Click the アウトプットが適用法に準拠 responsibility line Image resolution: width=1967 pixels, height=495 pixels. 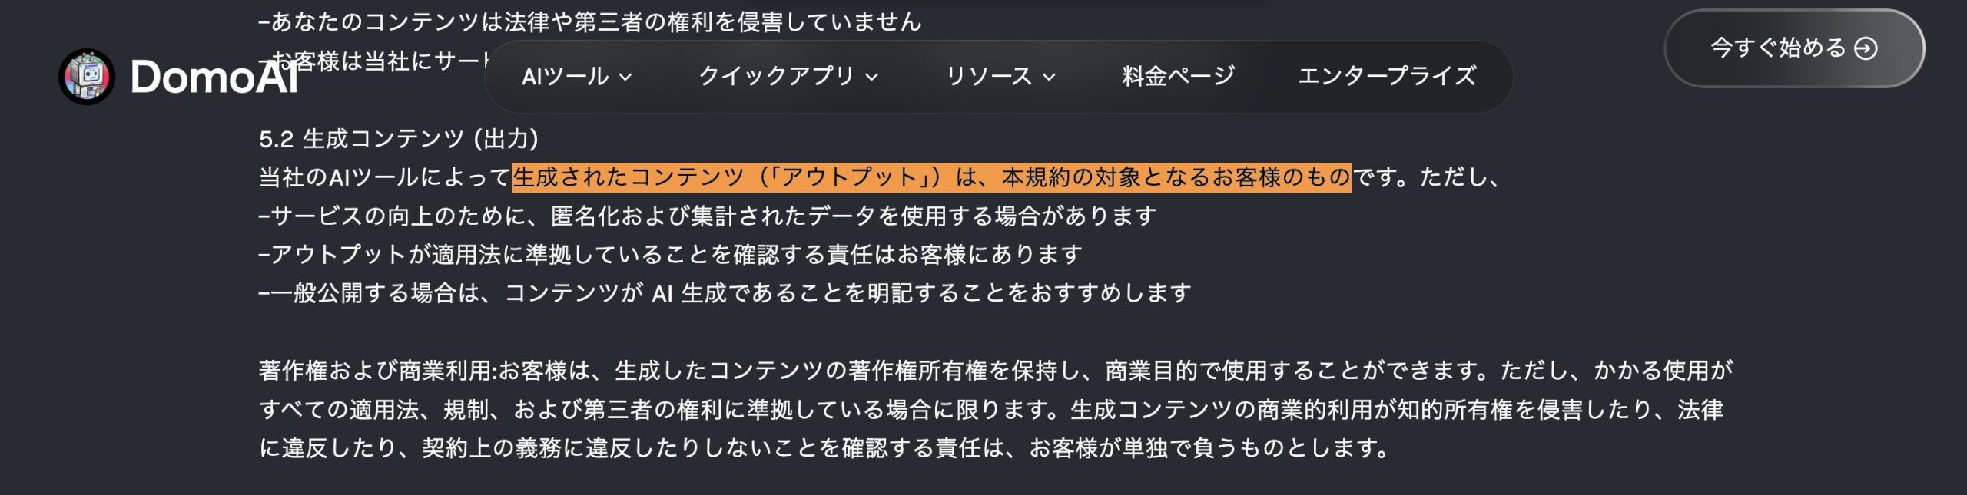(x=670, y=255)
